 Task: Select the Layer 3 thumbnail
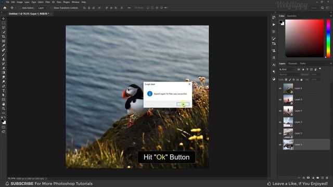[x=288, y=122]
